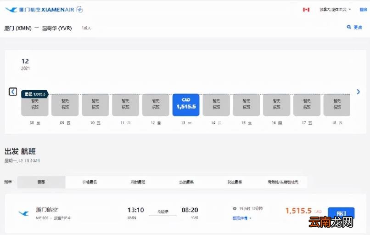
Task: Select the date cell for 16 Thursday
Action: (276, 105)
